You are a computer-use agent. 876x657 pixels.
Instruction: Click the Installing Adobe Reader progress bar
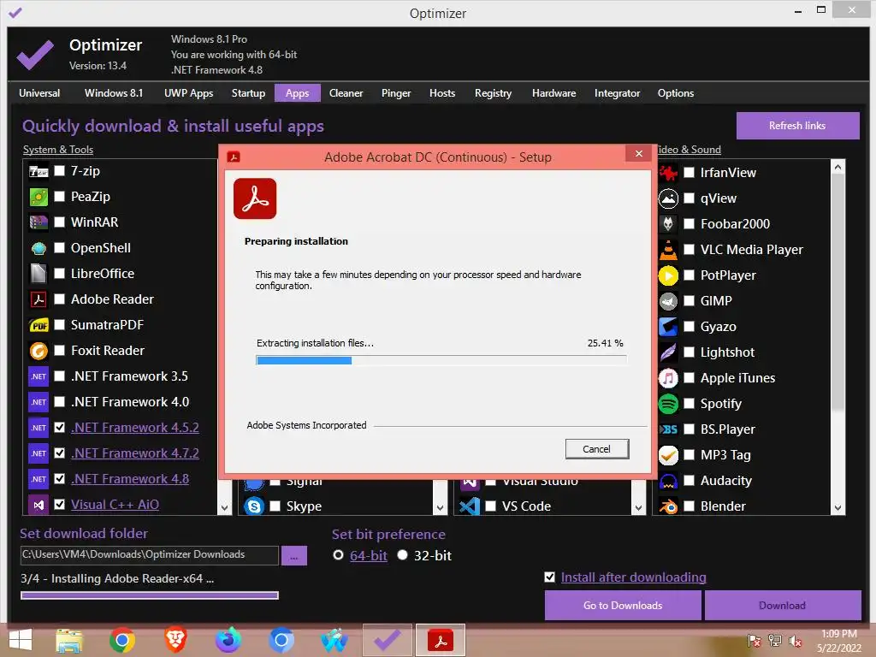pos(150,595)
